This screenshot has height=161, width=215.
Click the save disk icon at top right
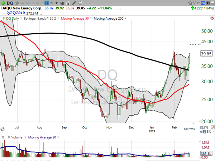pos(212,3)
